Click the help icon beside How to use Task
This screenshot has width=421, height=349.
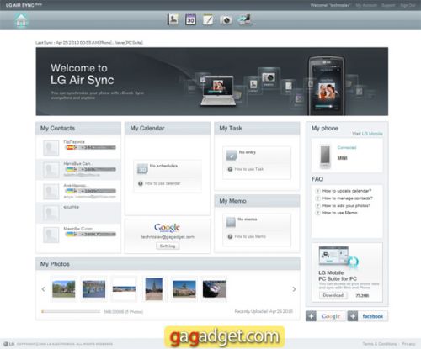point(230,169)
